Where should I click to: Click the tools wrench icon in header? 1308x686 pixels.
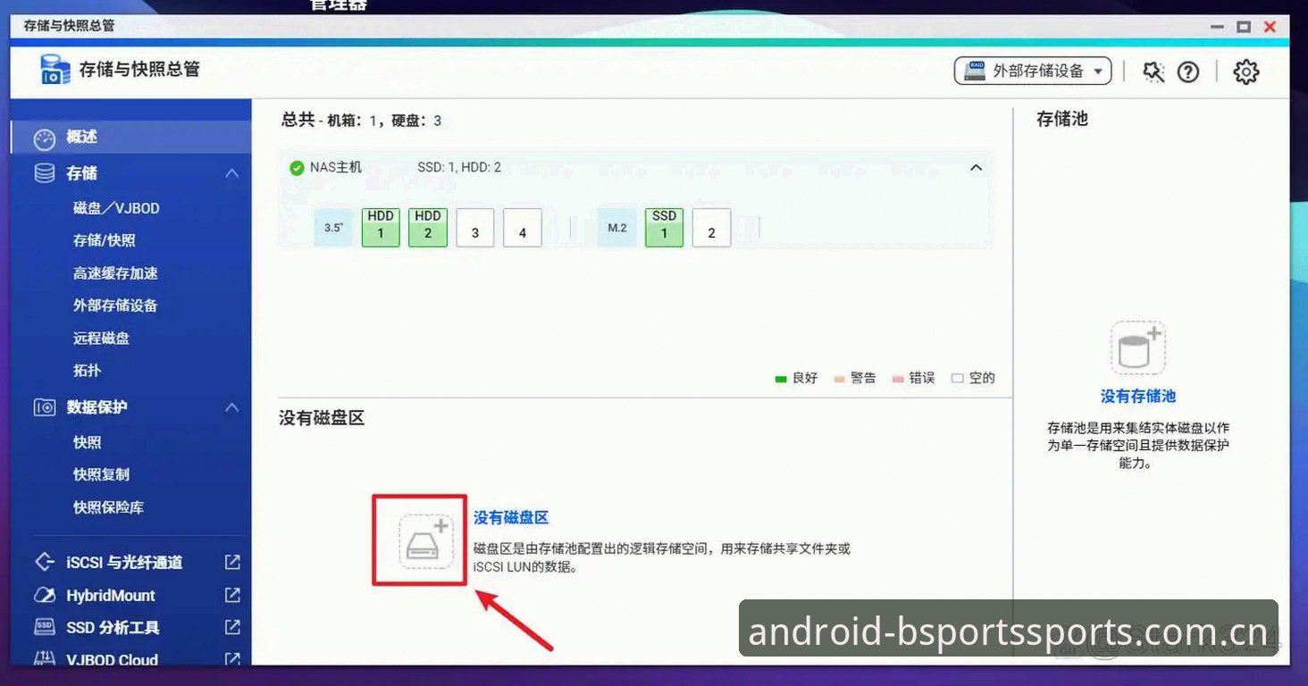tap(1153, 72)
